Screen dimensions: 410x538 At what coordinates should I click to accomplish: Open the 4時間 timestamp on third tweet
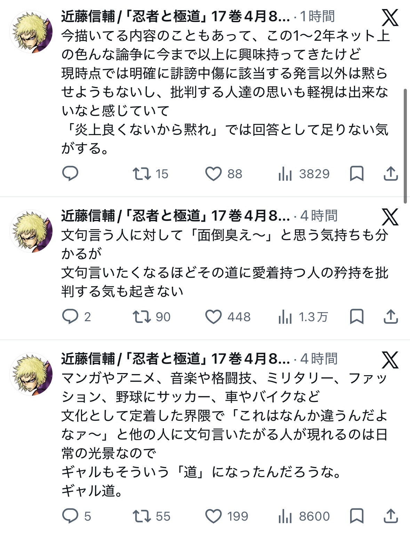coord(319,358)
